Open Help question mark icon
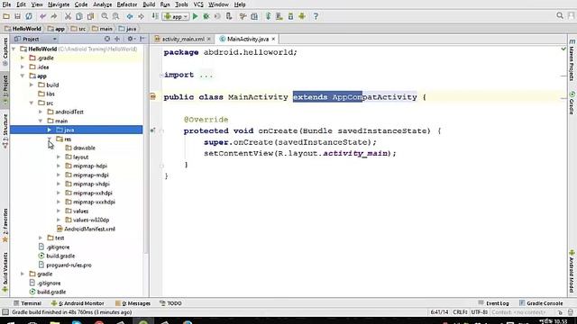 pos(316,16)
